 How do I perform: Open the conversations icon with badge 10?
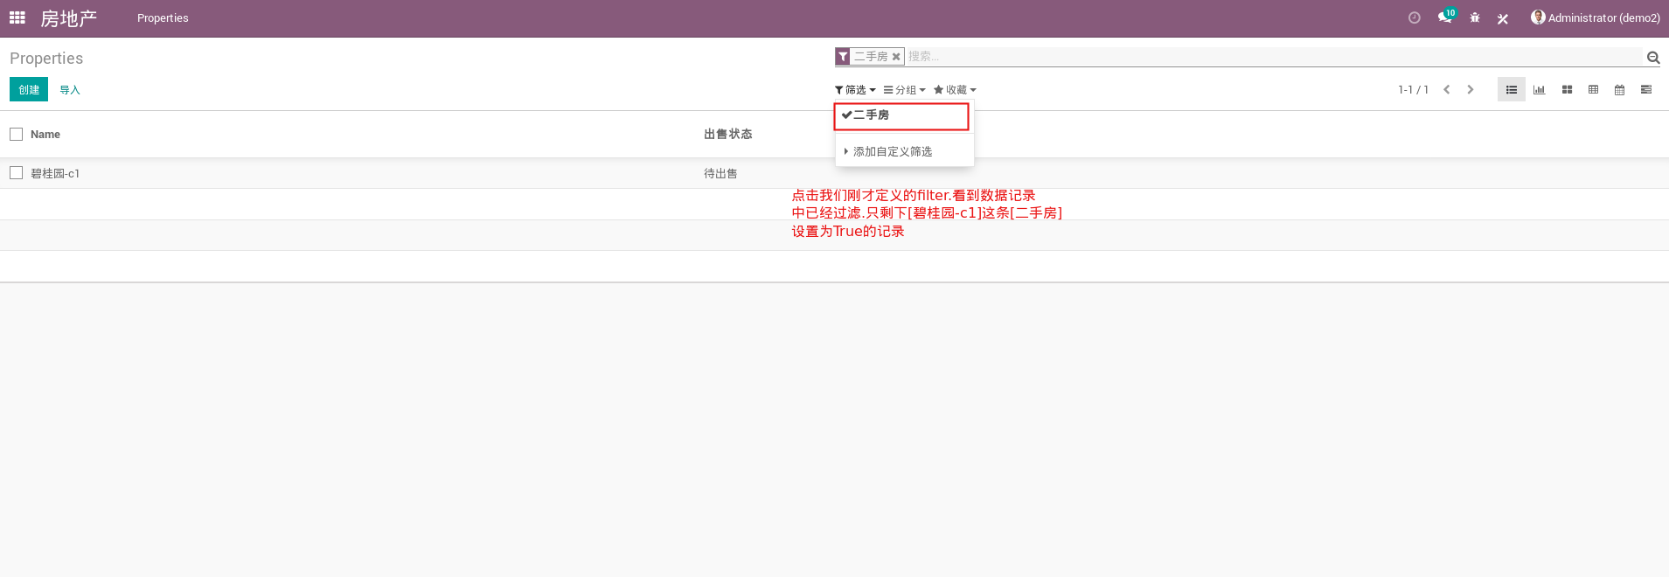(1444, 17)
